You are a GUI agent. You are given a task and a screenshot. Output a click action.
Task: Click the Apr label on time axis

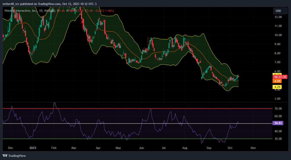tap(98, 148)
